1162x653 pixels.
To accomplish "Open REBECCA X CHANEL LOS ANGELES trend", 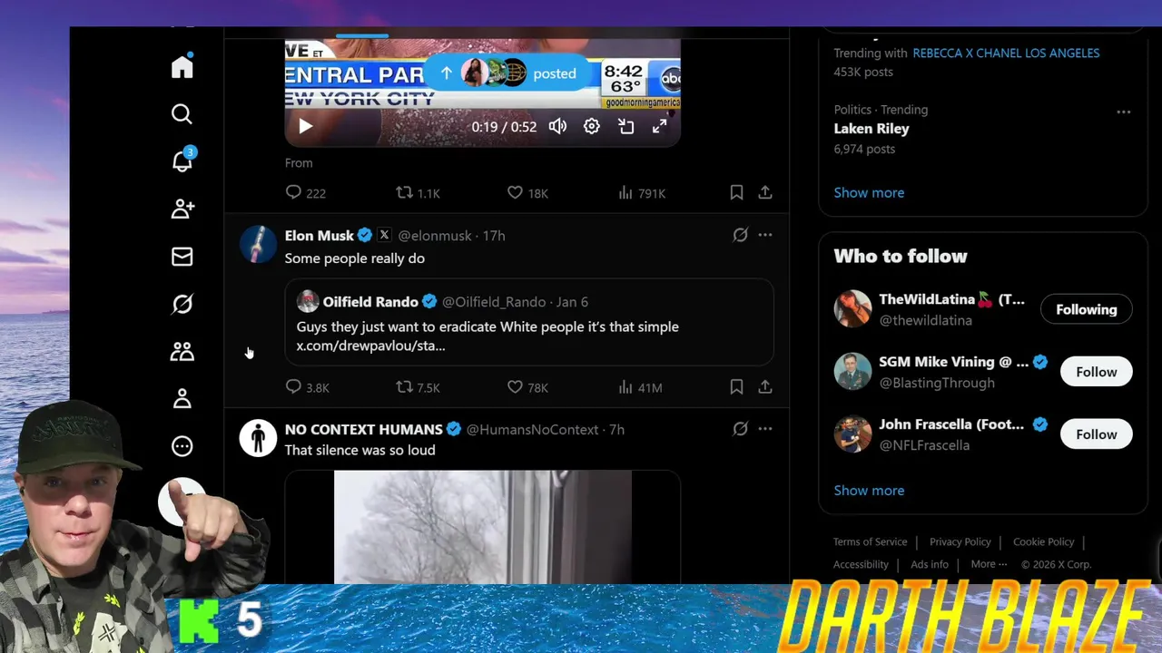I will [x=1006, y=53].
